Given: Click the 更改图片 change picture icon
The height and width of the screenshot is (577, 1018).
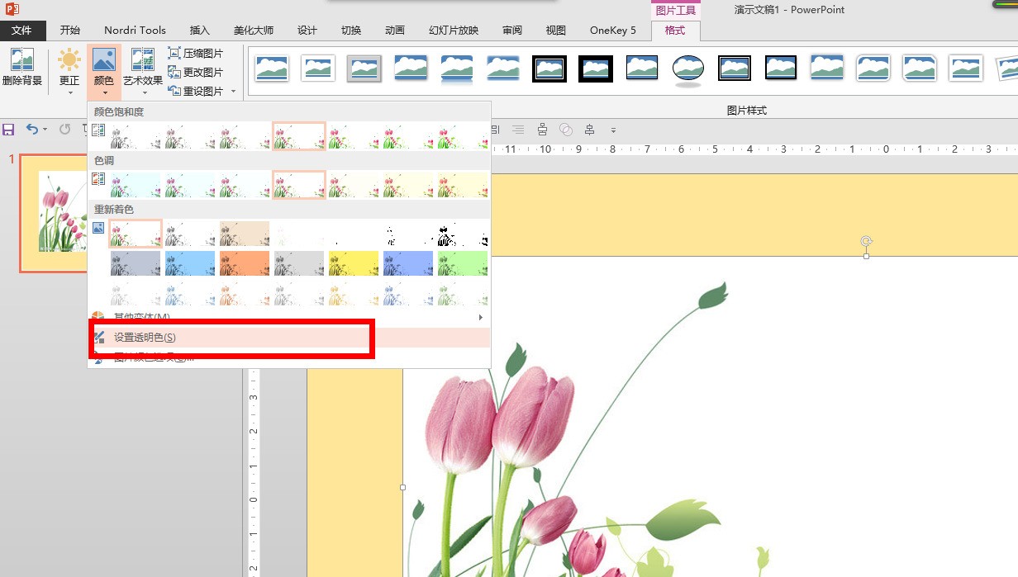Looking at the screenshot, I should (174, 72).
